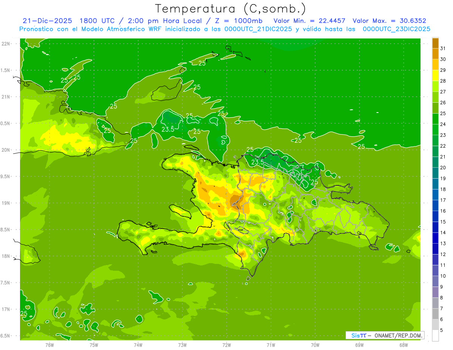The width and height of the screenshot is (453, 350).
Task: Click the legend value '18'
Action: tap(443, 189)
